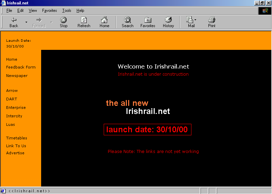
Task: Reload the page with Refresh
Action: click(84, 22)
